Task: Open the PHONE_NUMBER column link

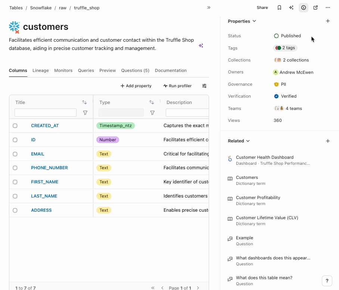Action: tap(49, 168)
